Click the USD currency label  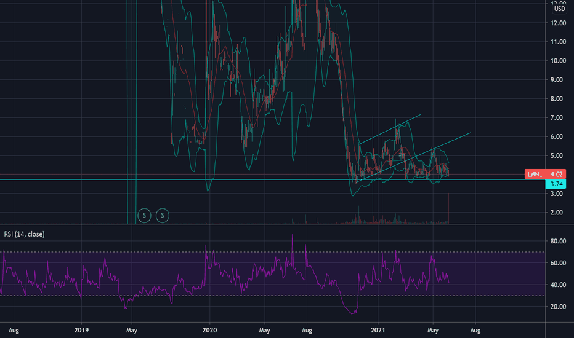559,9
